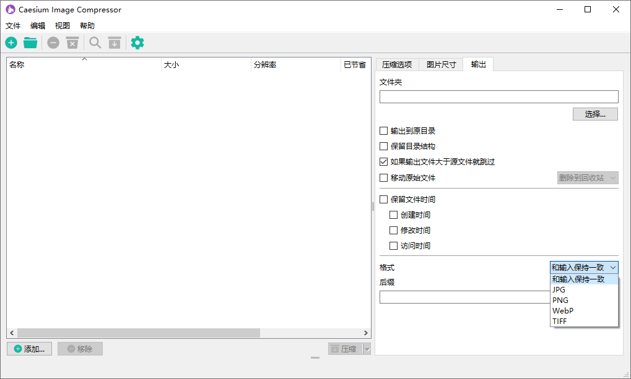Image resolution: width=631 pixels, height=379 pixels.
Task: Click the horizontal scrollbar thumb in file list
Action: tap(139, 333)
